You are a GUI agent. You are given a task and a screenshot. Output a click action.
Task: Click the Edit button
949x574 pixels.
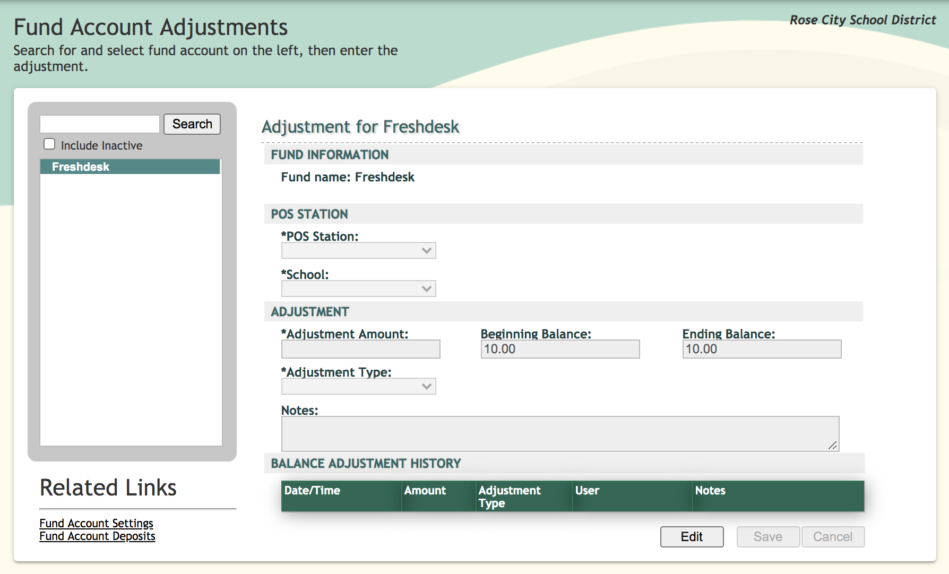tap(692, 537)
